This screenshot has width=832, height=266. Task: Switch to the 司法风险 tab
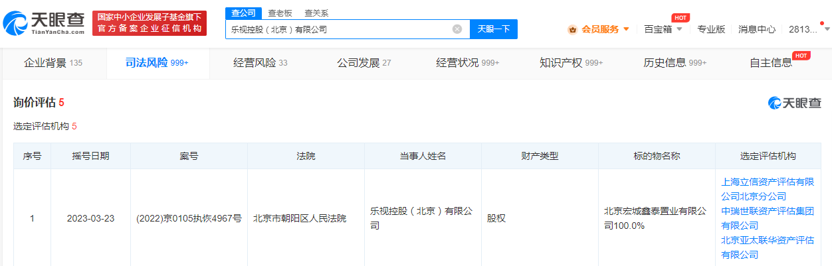click(157, 63)
